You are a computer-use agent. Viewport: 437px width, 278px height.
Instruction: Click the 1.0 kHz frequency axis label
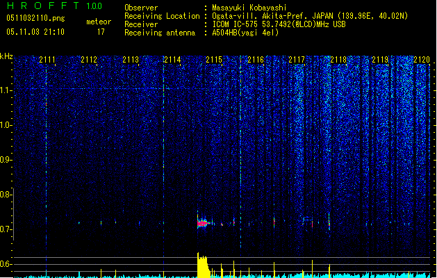6,125
